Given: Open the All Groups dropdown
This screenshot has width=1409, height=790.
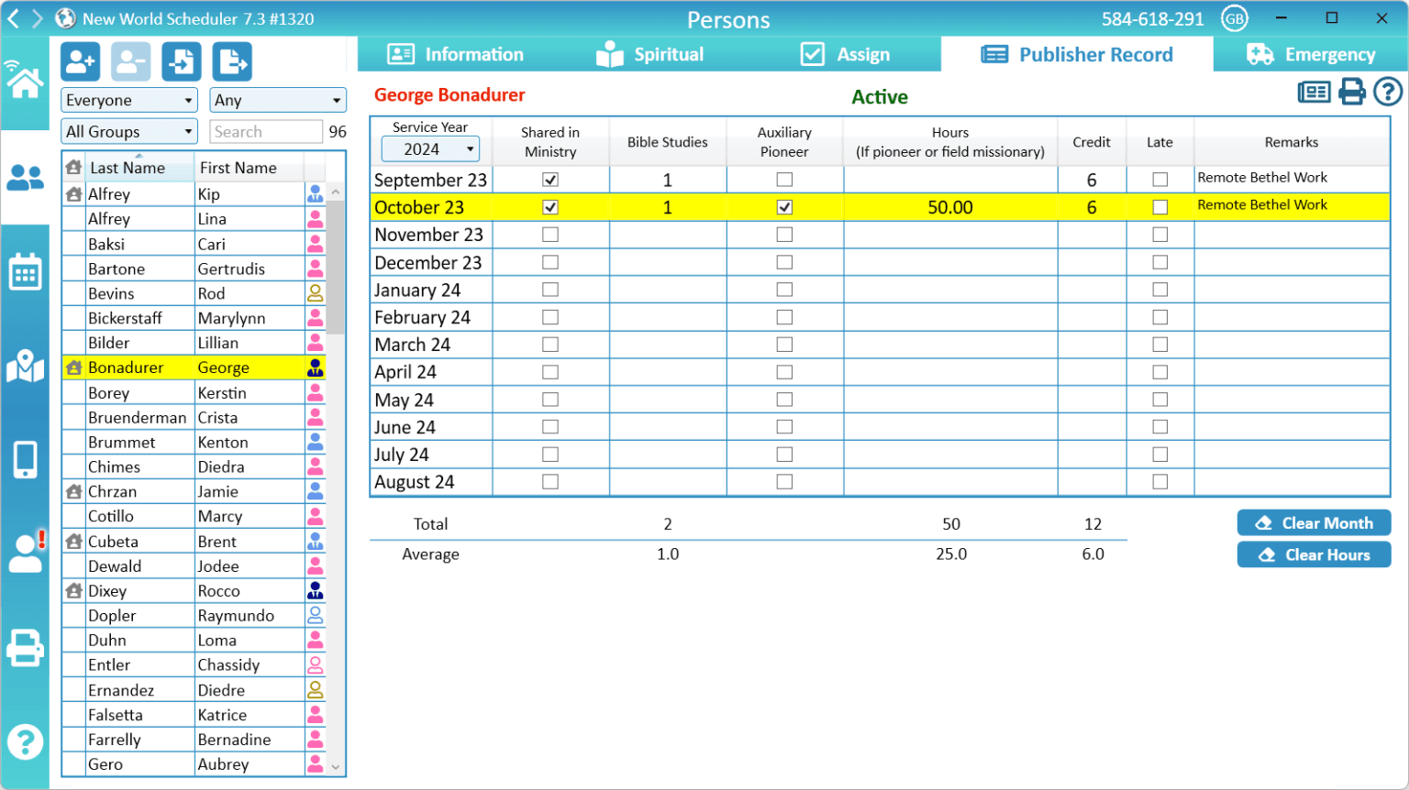Looking at the screenshot, I should (128, 131).
